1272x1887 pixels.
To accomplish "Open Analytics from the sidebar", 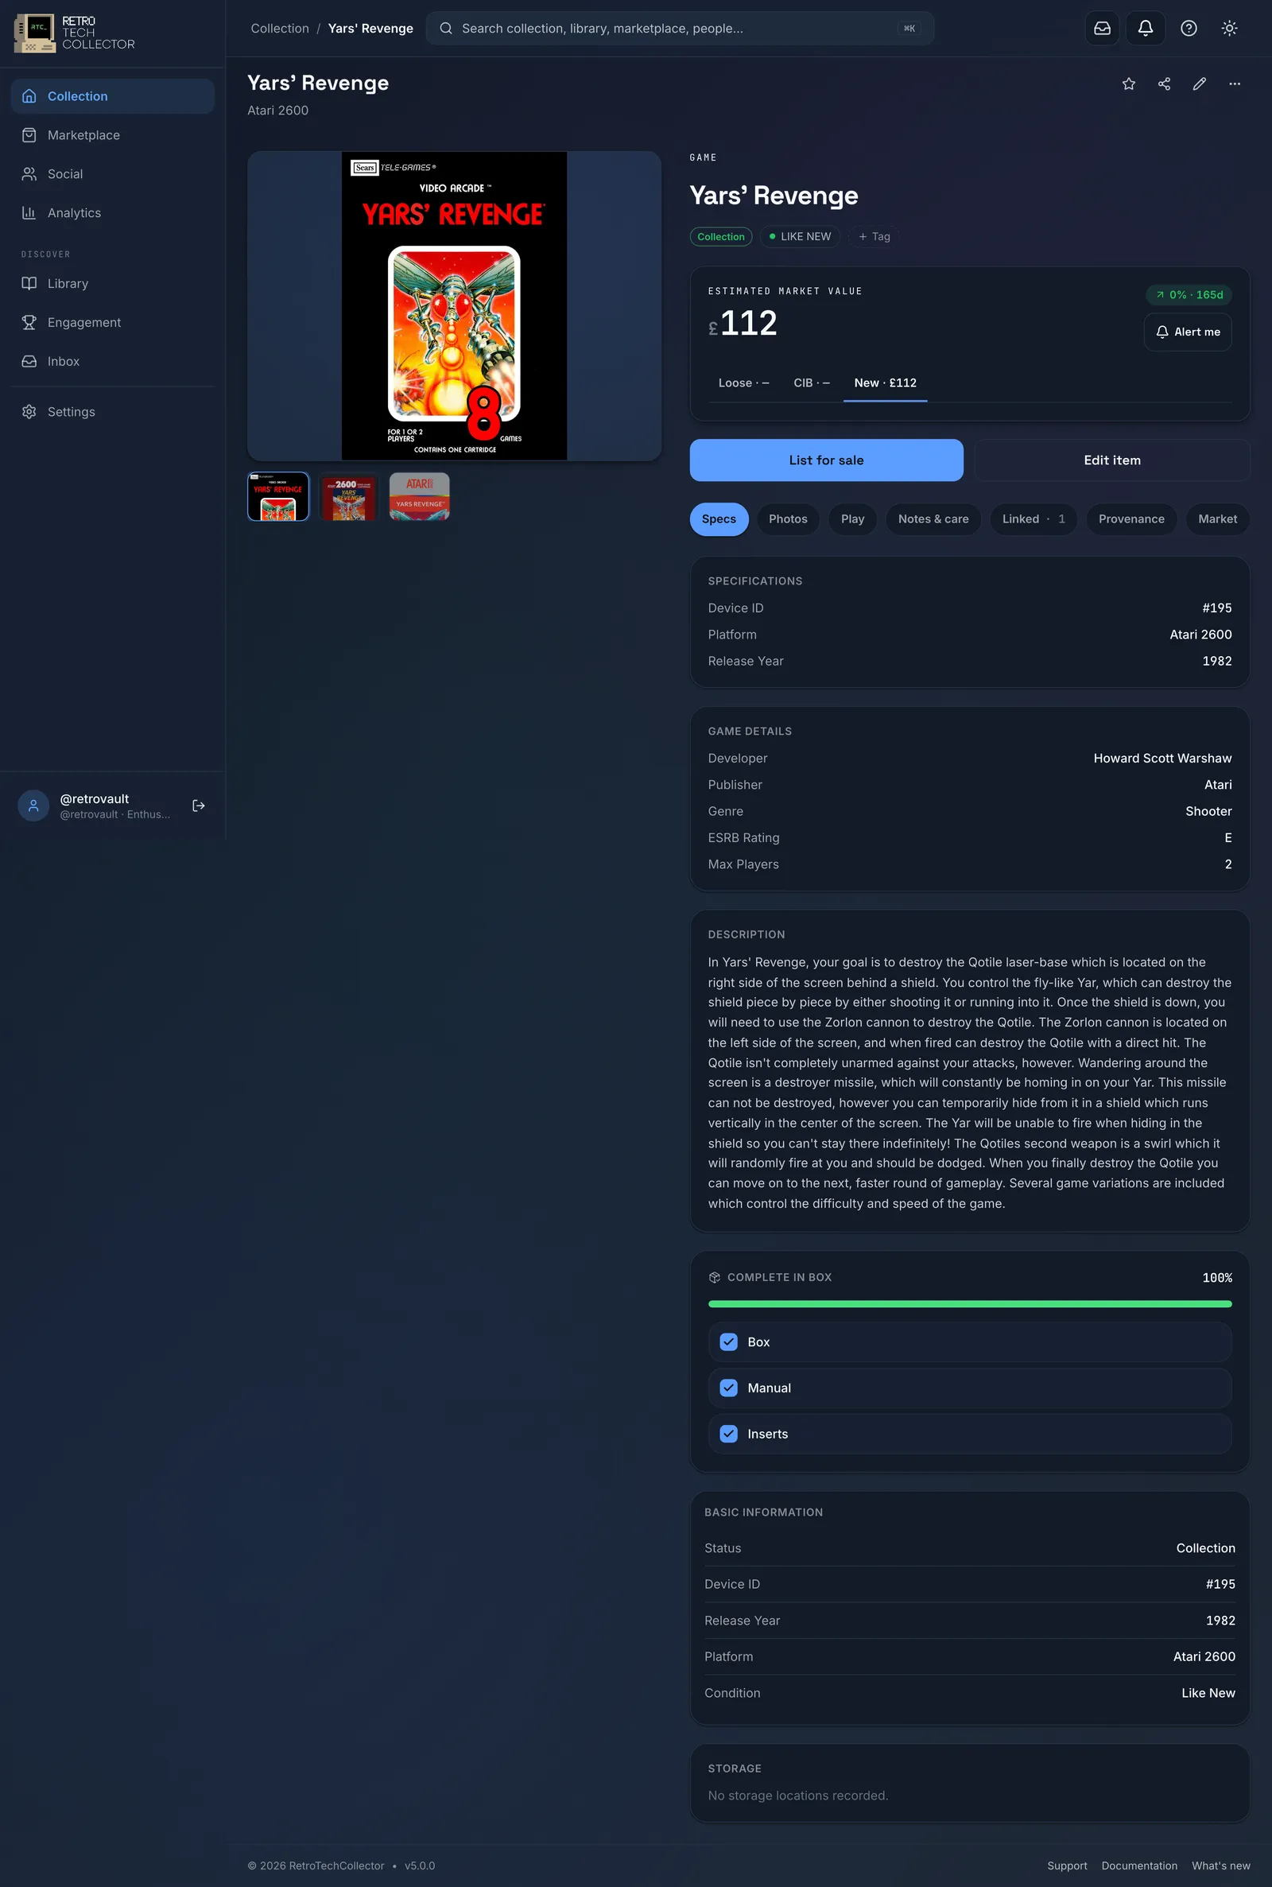I will point(113,212).
